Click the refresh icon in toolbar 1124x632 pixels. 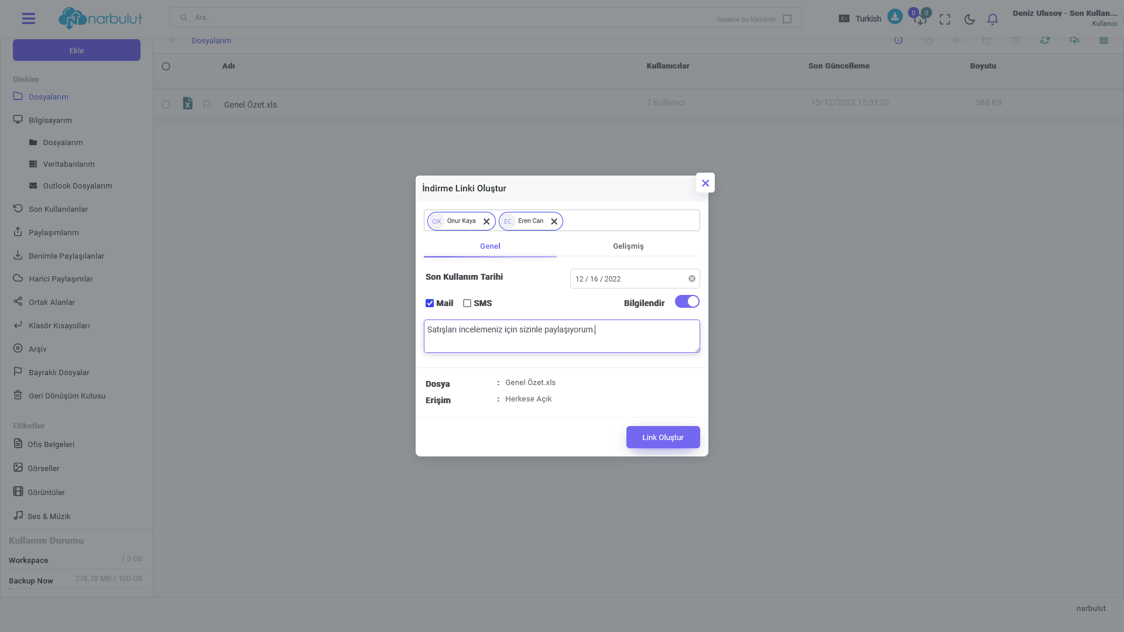[1045, 40]
